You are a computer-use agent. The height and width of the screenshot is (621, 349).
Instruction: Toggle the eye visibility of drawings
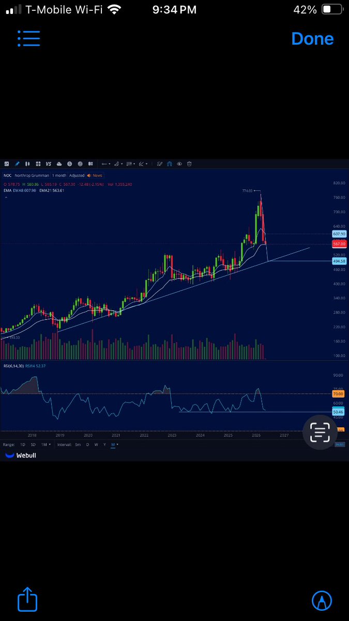tap(179, 164)
